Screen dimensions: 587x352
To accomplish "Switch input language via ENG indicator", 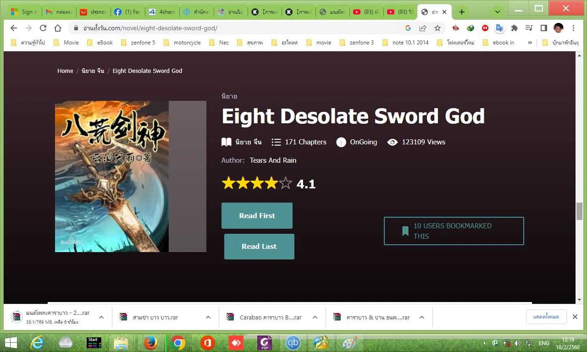I will (544, 343).
